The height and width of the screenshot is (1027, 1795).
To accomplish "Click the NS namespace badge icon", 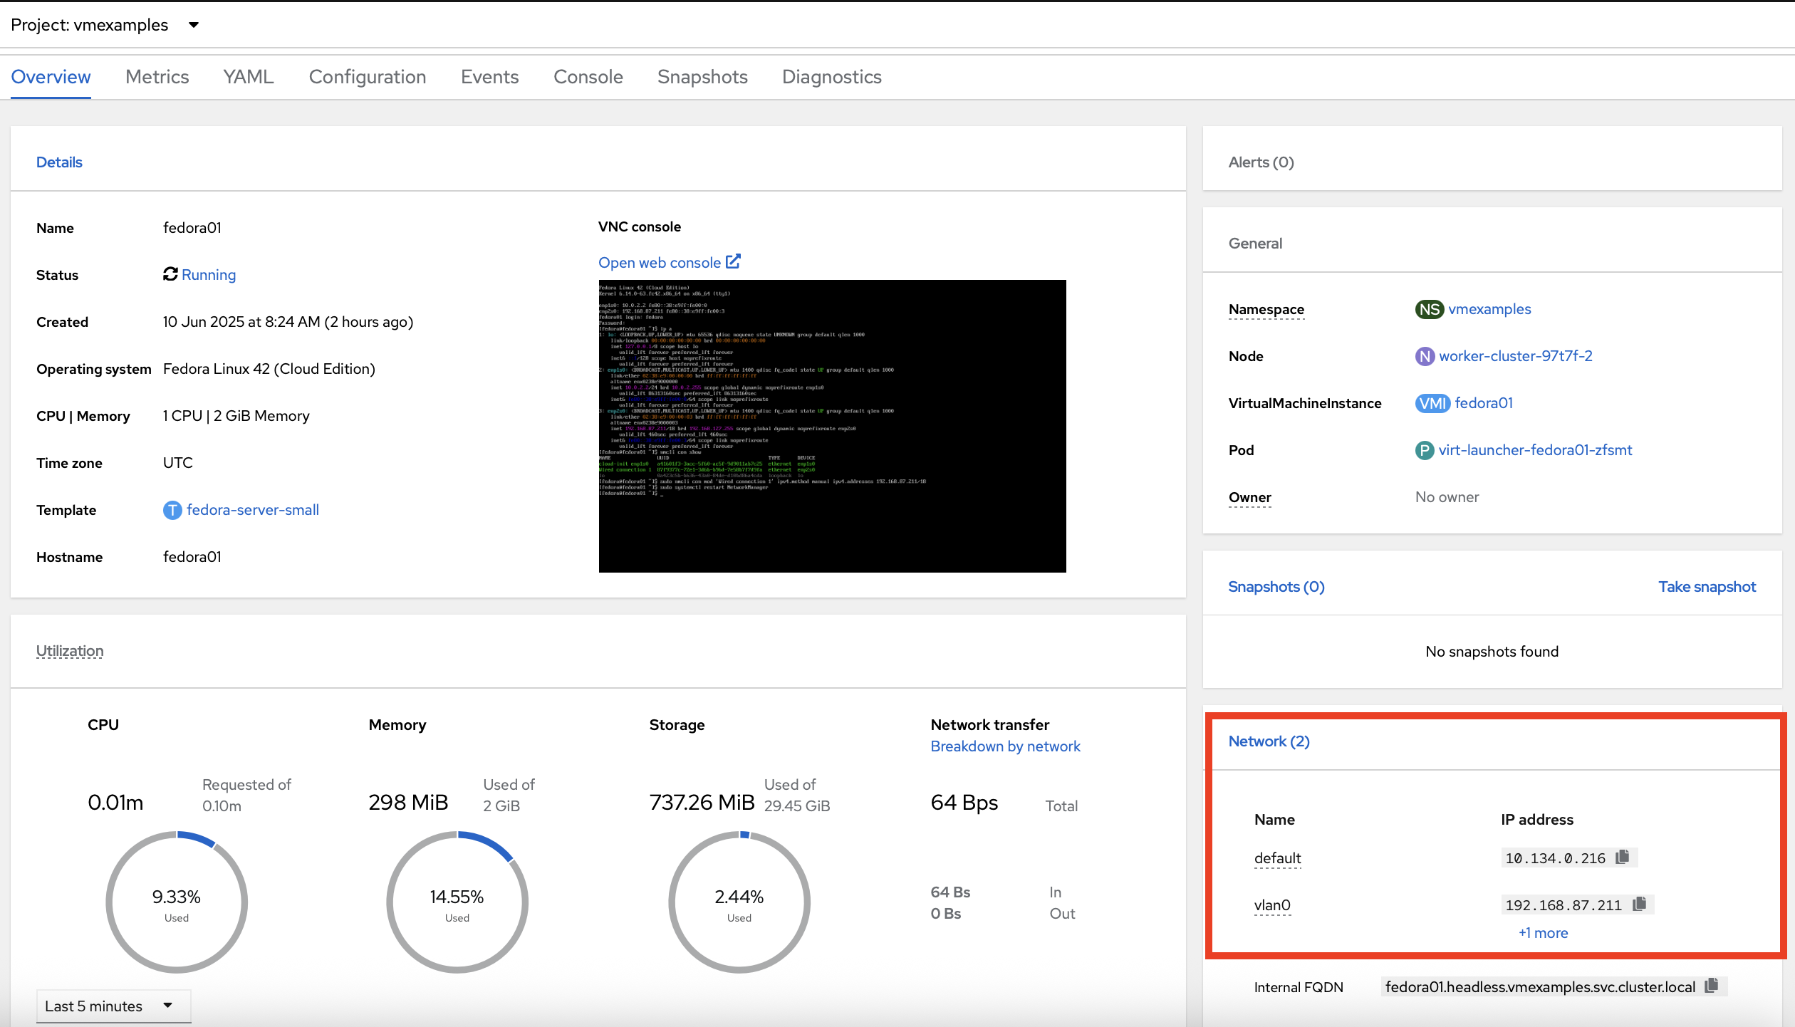I will point(1429,309).
